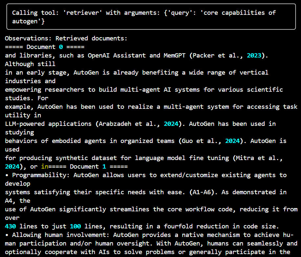
Task: Click the Document 1 header
Action: coord(87,166)
